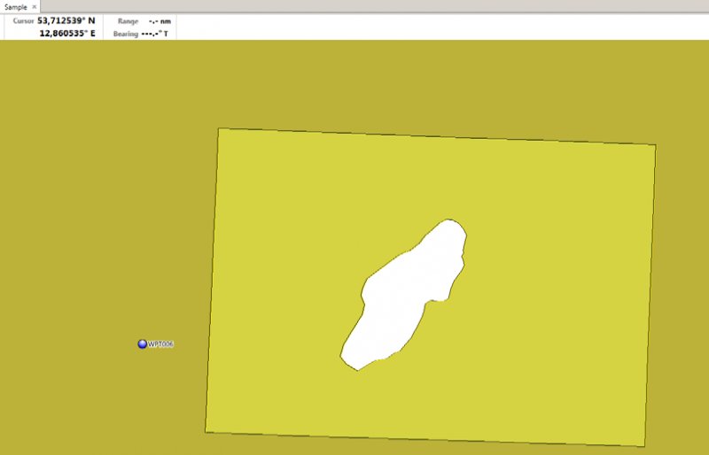Click the top-left corner of chart boundary
The height and width of the screenshot is (455, 709).
click(x=218, y=129)
